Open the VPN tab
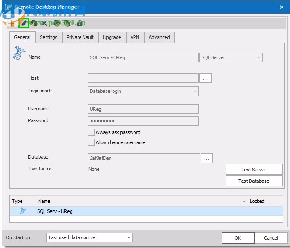 point(135,37)
